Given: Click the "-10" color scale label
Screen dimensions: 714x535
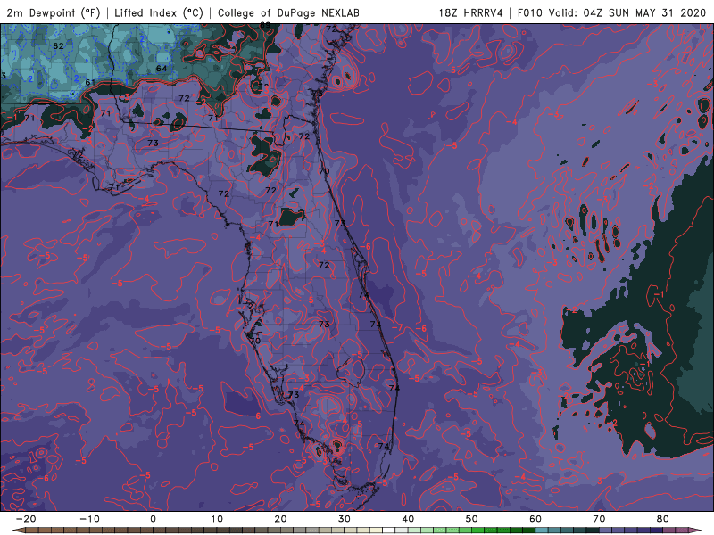Looking at the screenshot, I should click(89, 519).
